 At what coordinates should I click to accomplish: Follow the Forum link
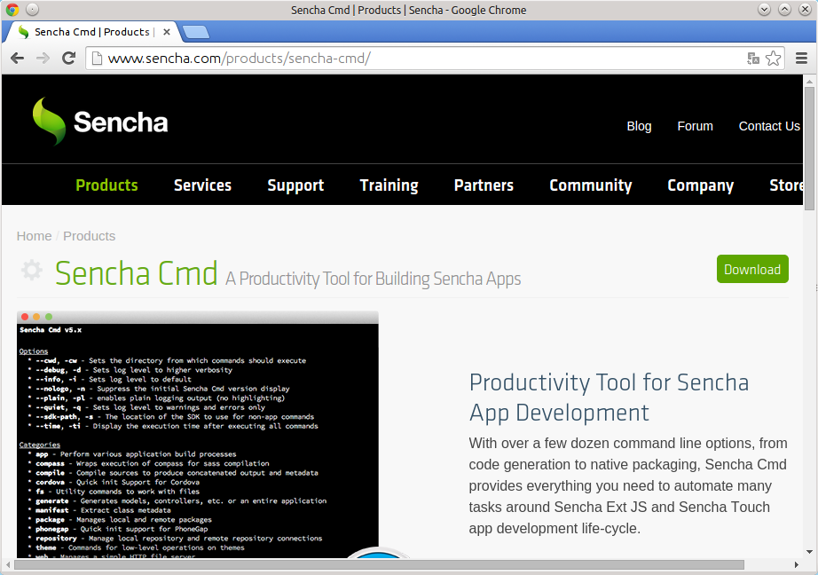pyautogui.click(x=695, y=126)
